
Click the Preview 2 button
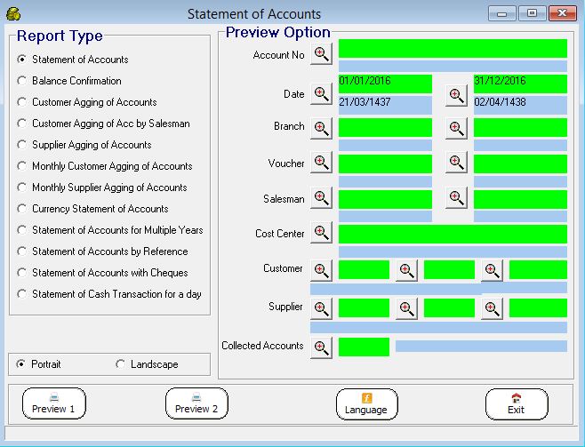pos(196,403)
